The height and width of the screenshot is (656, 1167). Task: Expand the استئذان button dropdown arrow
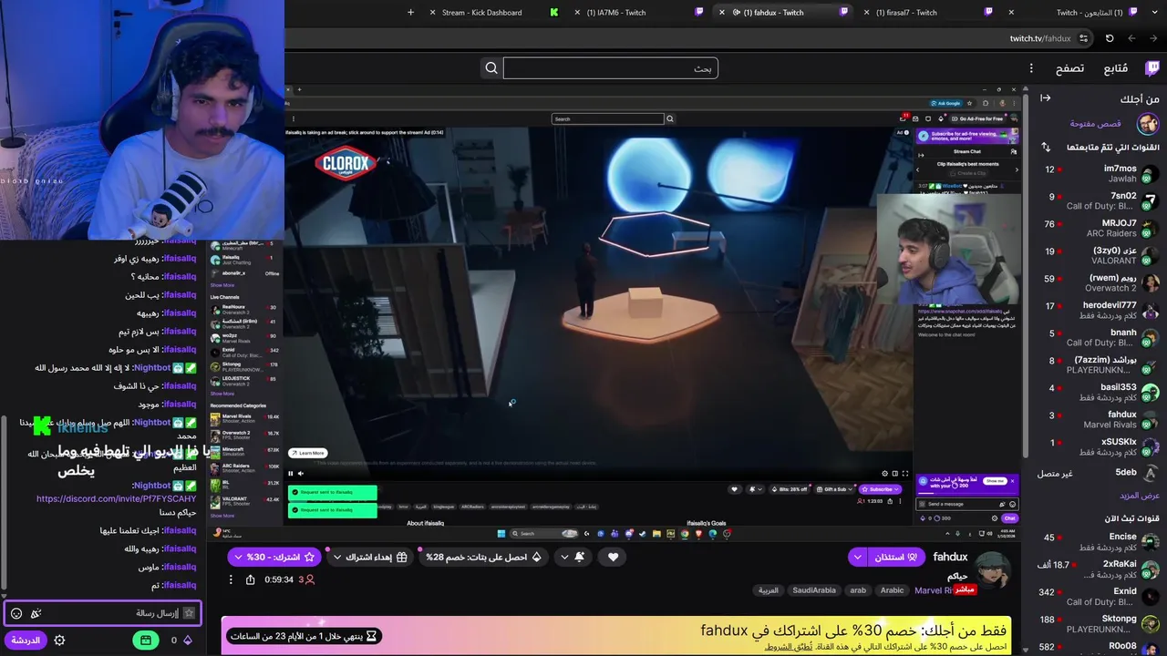coord(857,557)
